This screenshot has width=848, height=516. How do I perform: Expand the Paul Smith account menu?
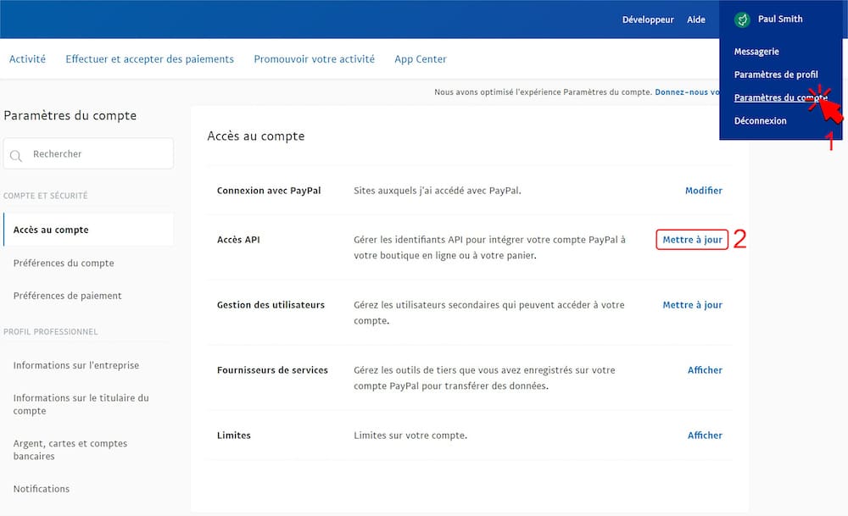click(779, 19)
